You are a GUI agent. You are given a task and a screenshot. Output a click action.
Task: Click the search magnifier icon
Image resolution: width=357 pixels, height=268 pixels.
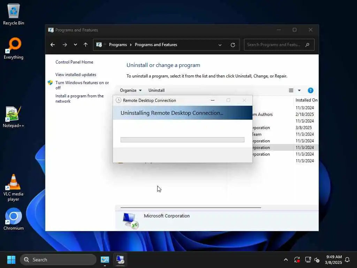tap(307, 45)
